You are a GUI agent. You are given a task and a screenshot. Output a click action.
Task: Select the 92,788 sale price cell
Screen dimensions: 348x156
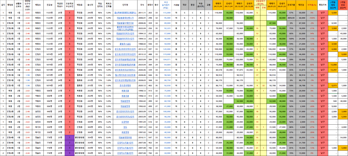coord(272,85)
